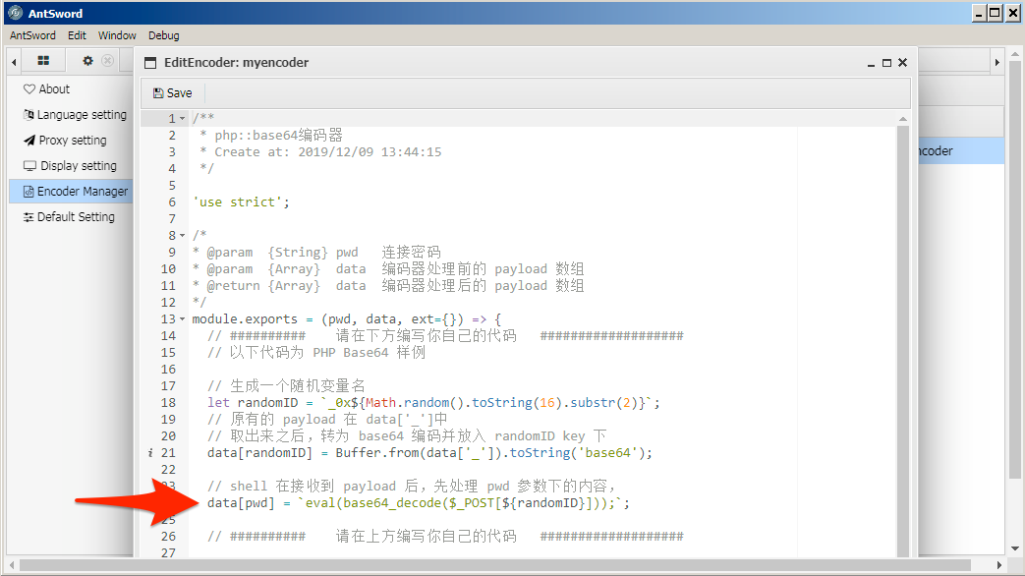Click the EditEncoder window title icon

tap(150, 63)
